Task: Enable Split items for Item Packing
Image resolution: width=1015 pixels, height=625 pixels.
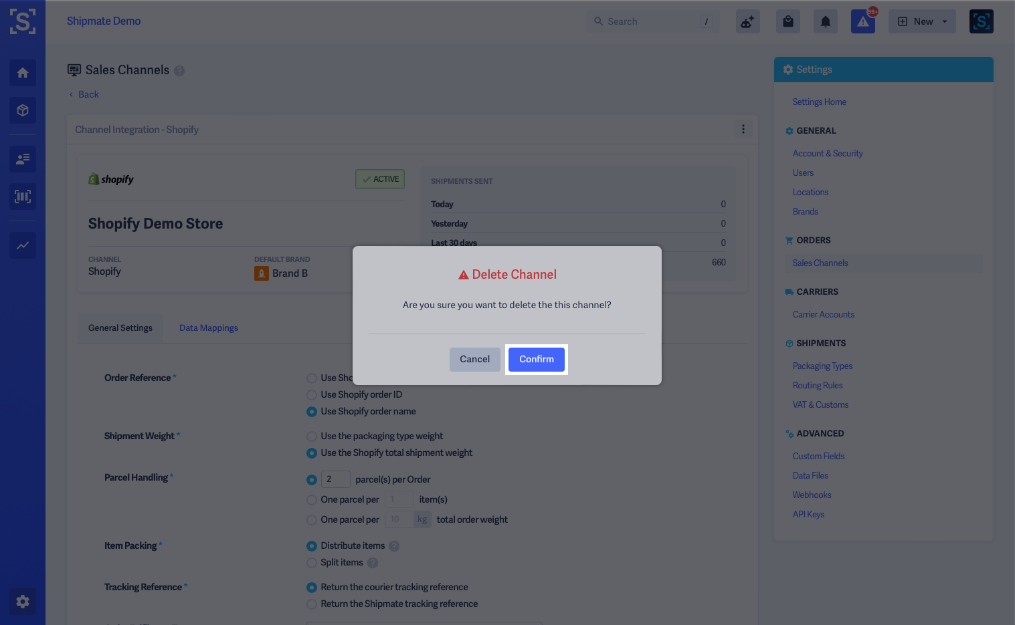Action: click(x=311, y=562)
